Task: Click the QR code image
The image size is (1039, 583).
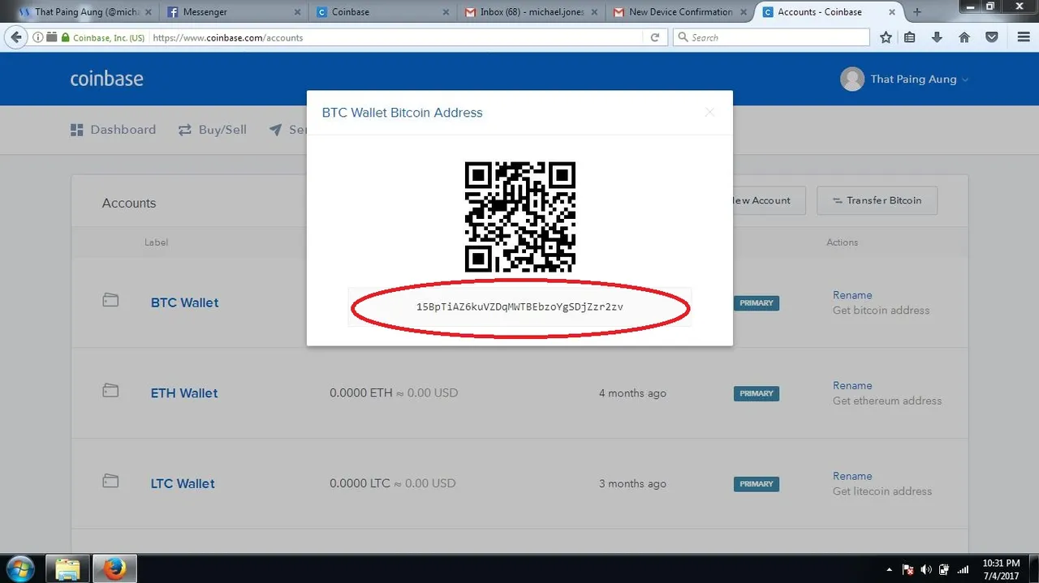Action: (x=519, y=216)
